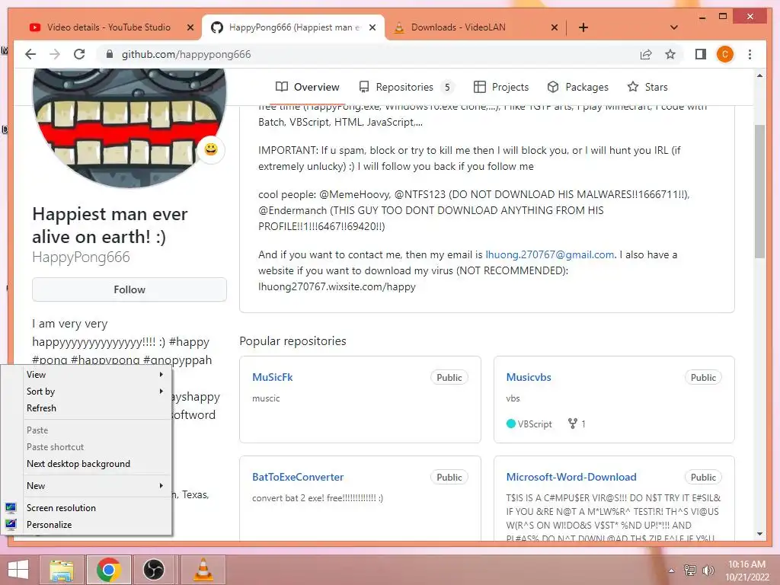Click the smiley status emoji on avatar
The height and width of the screenshot is (585, 780).
pos(211,149)
